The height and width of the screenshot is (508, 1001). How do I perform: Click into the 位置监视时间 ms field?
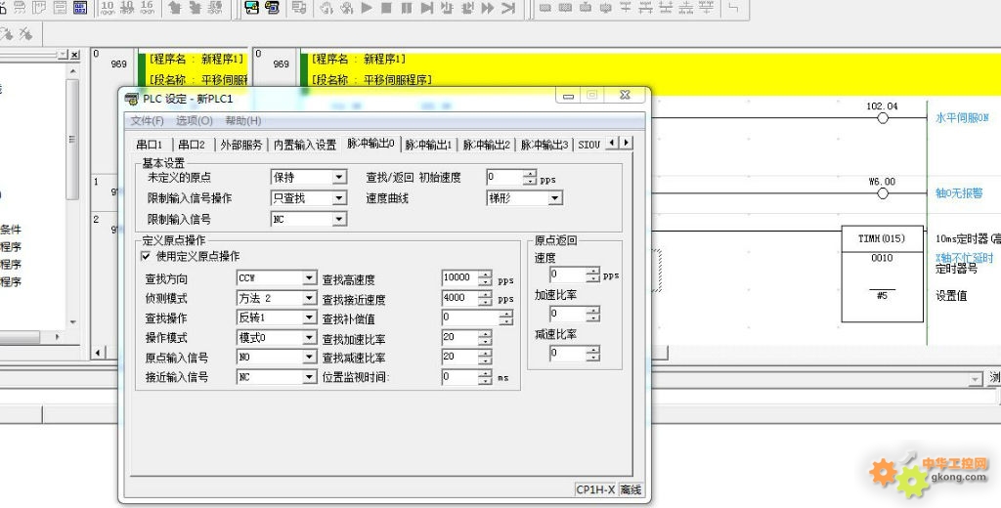point(459,377)
